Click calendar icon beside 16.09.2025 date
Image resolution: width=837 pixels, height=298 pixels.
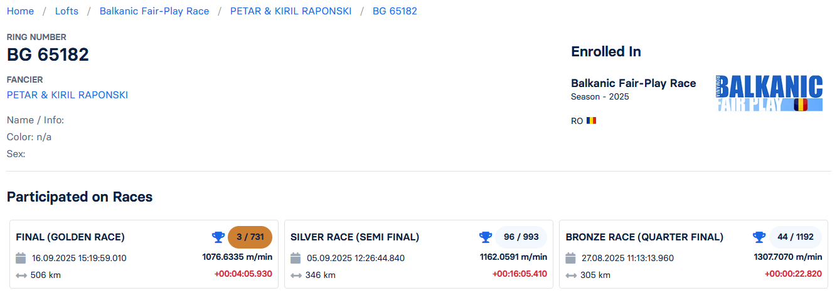[x=21, y=258]
